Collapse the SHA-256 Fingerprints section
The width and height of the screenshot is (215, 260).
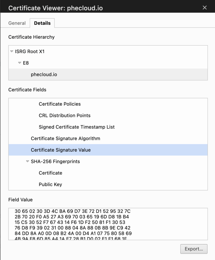[27, 161]
